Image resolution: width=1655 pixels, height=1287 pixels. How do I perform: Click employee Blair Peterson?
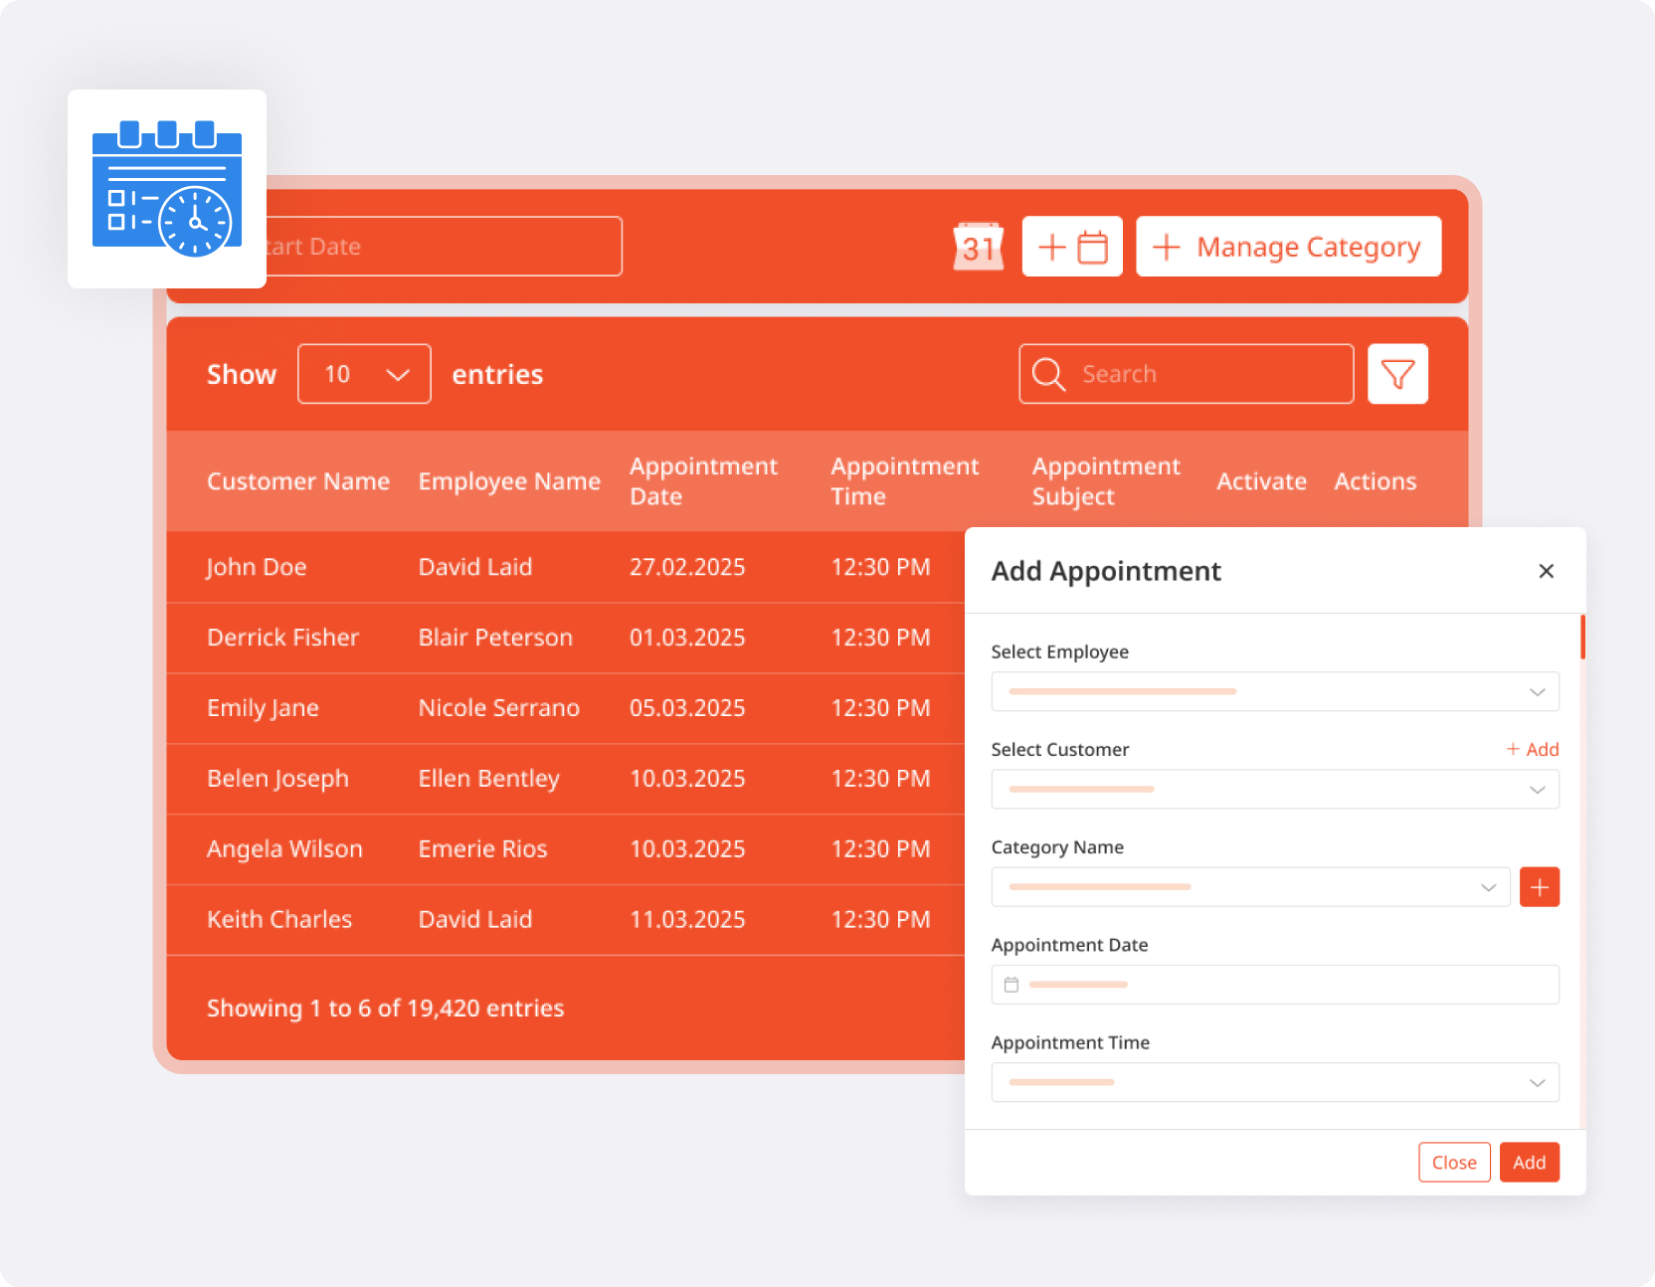pos(495,638)
